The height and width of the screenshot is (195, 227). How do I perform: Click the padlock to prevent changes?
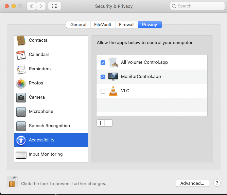13,181
